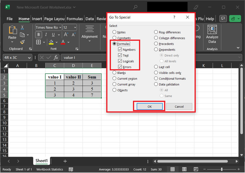Toggle Bold formatting in Font group
The image size is (245, 173).
tap(39, 35)
